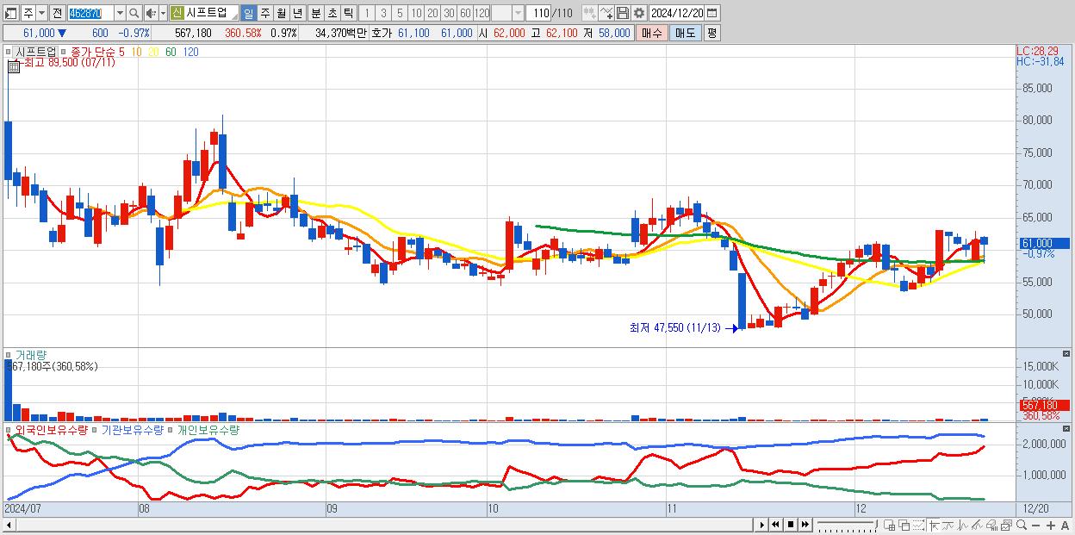1075x535 pixels.
Task: Select interval preset 5
Action: (400, 13)
